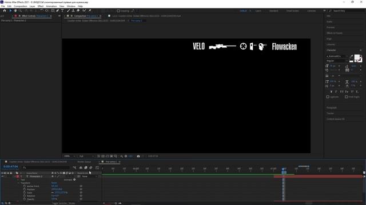Select the Clone Stamp tool
This screenshot has height=205, width=366.
point(73,11)
